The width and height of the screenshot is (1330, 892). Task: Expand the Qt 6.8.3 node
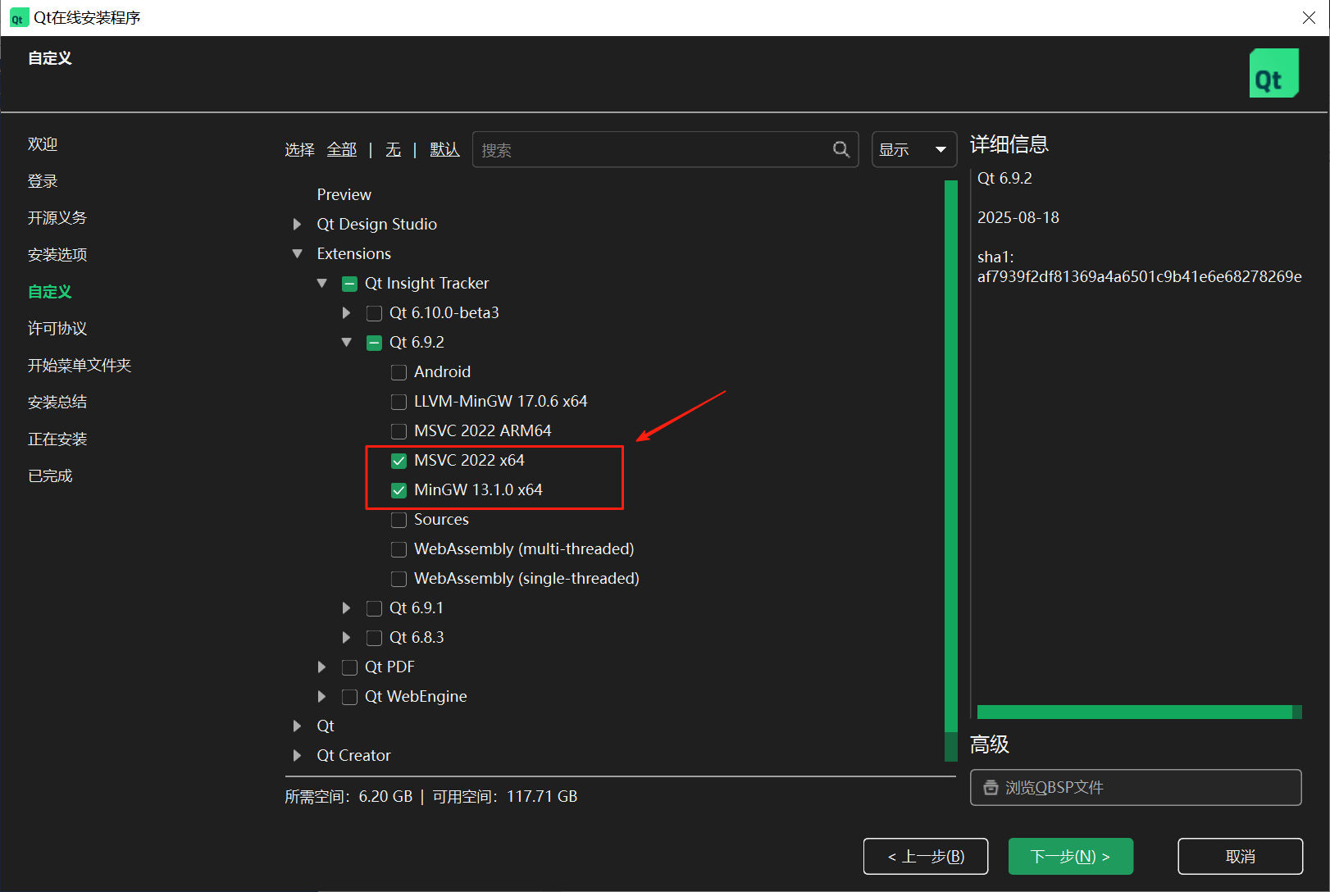pyautogui.click(x=346, y=637)
